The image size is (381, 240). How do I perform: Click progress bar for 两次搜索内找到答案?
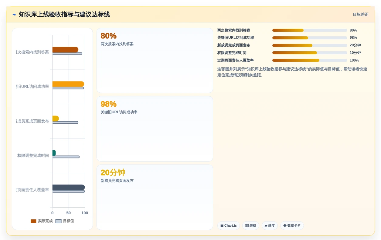(310, 30)
